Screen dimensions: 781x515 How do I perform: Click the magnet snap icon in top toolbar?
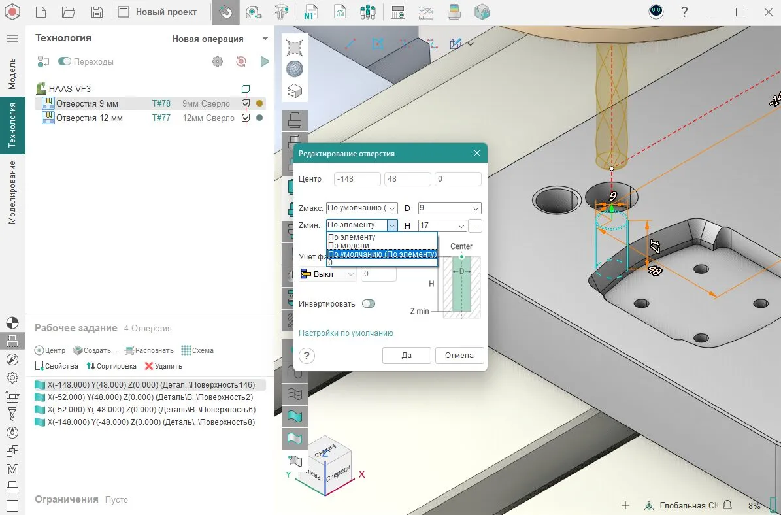tap(225, 12)
